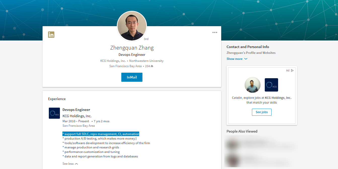This screenshot has width=338, height=169.
Task: Click 'manage production and research grids' line
Action: coord(91,147)
